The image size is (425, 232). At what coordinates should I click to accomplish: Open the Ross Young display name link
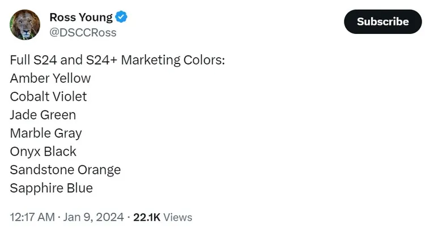(80, 18)
